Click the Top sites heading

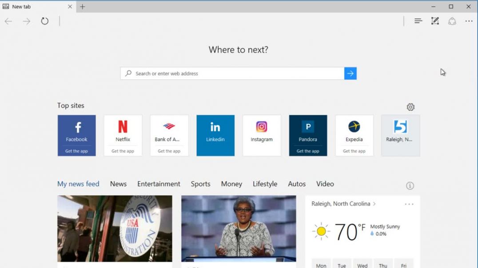[71, 106]
